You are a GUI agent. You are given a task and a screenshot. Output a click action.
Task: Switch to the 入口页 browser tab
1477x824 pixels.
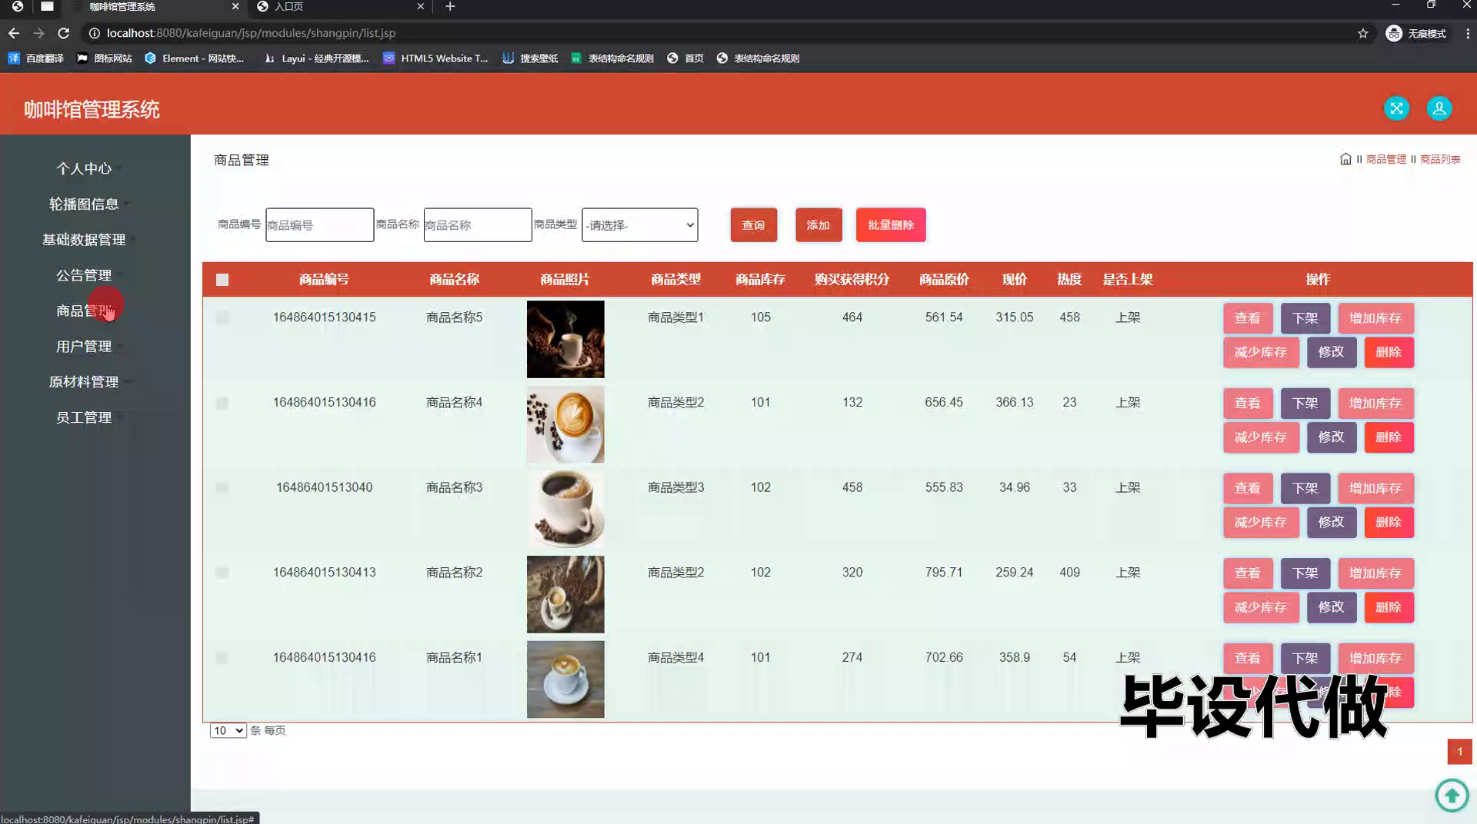pos(341,6)
